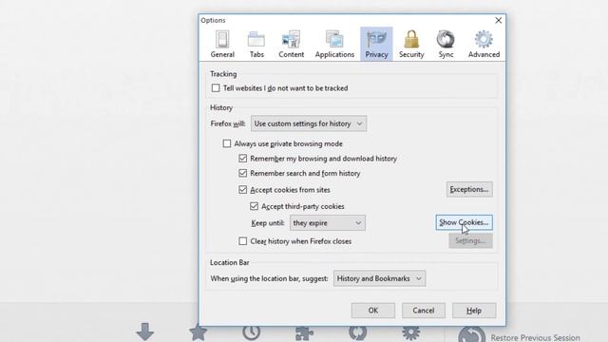The width and height of the screenshot is (608, 342).
Task: Click the Help button
Action: (x=474, y=311)
